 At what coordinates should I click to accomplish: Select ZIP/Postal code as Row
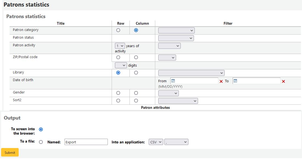click(118, 57)
